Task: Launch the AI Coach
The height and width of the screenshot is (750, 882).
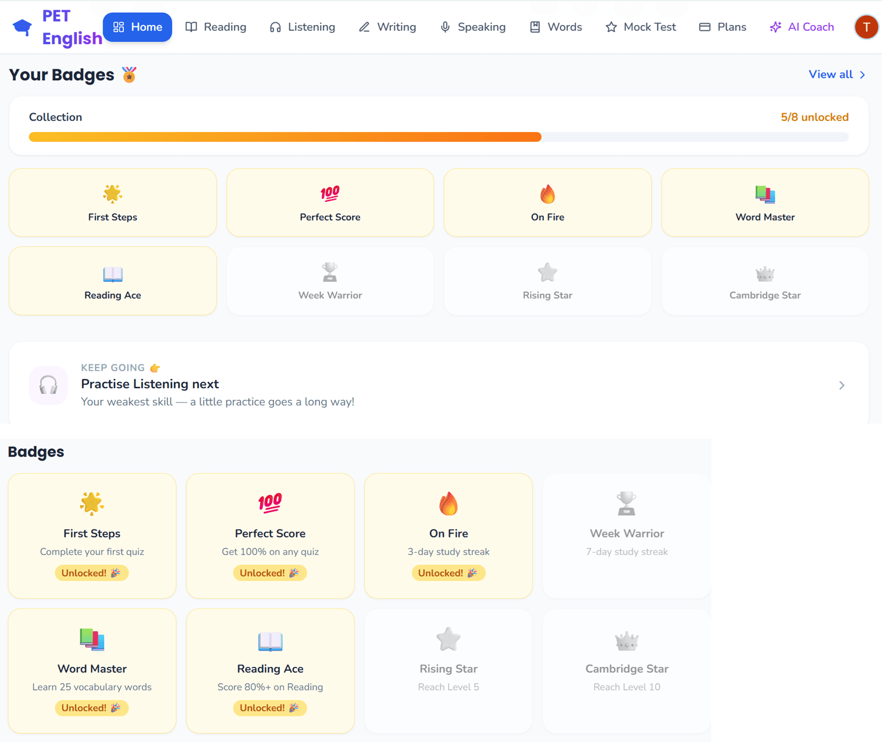Action: (x=802, y=27)
